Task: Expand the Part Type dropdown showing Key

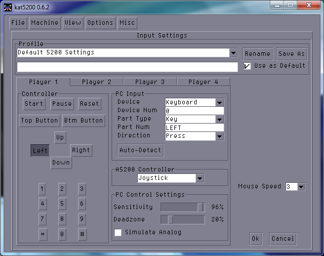Action: [x=219, y=119]
